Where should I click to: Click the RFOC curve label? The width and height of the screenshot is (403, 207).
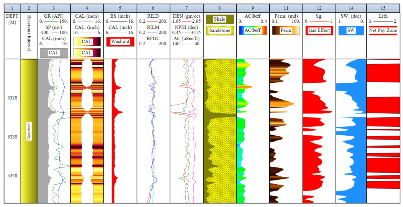coord(153,38)
